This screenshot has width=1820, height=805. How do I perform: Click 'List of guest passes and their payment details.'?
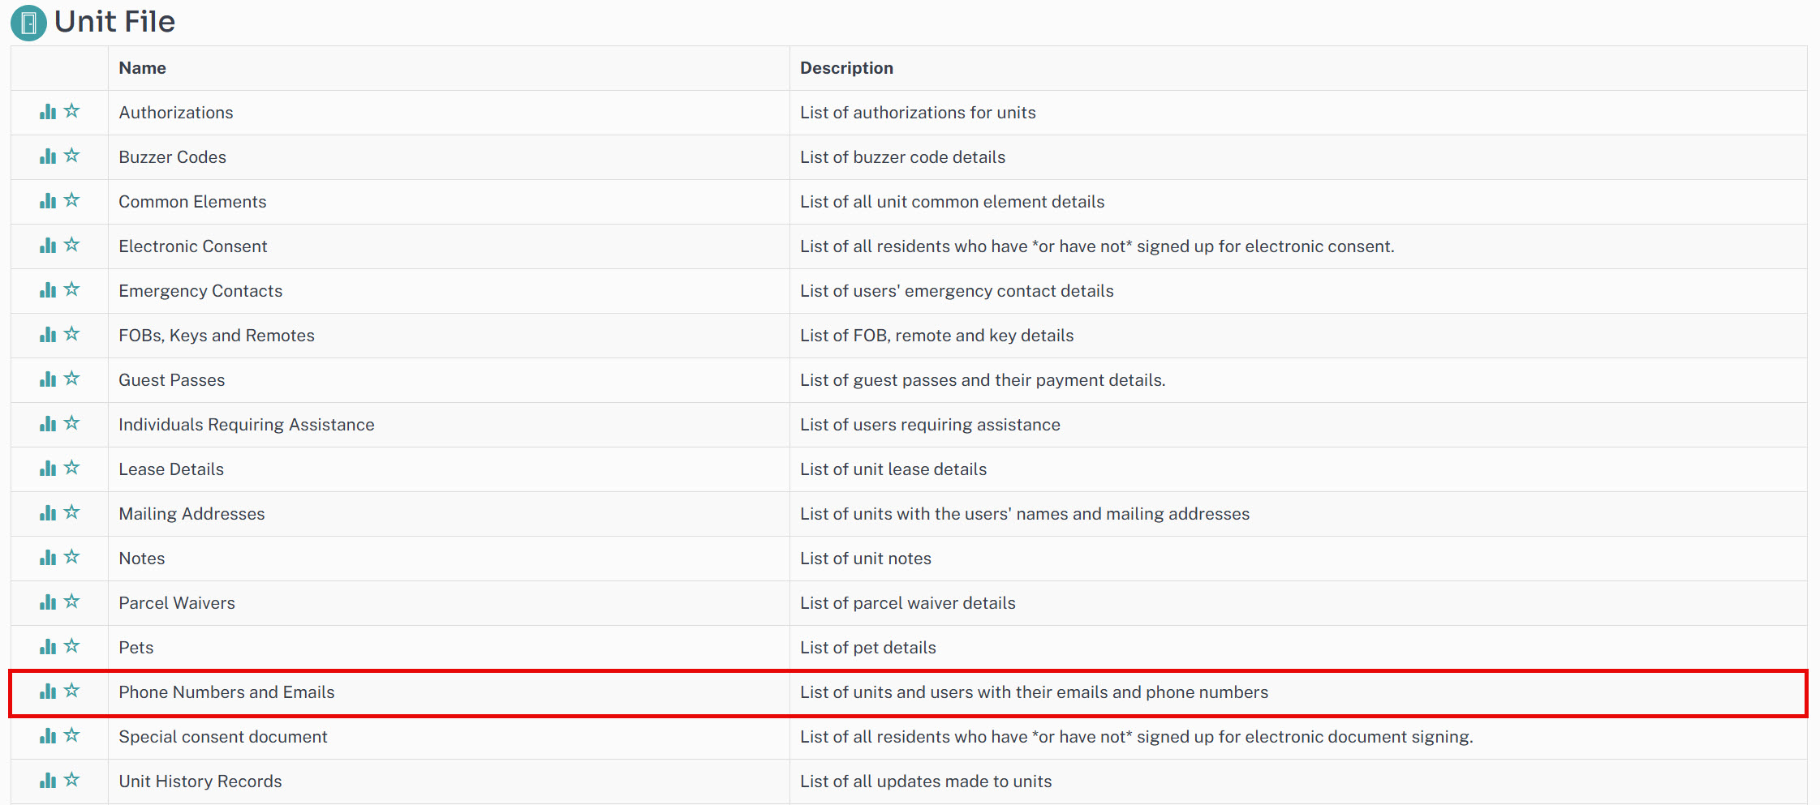[983, 380]
